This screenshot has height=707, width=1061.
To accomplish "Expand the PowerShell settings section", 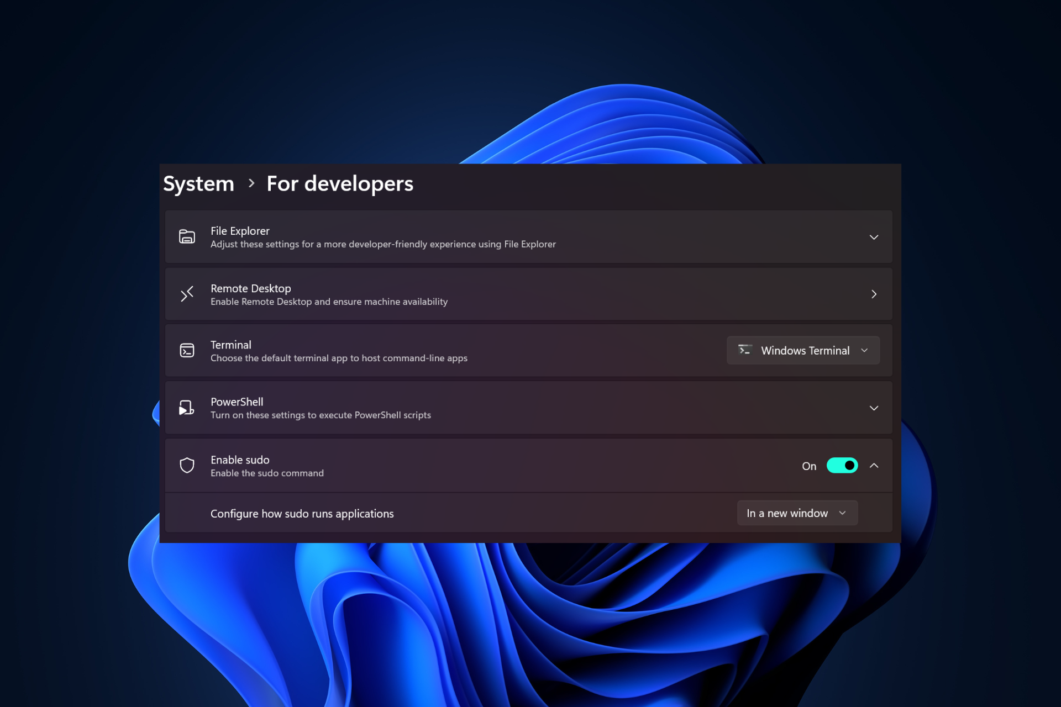I will pos(874,407).
